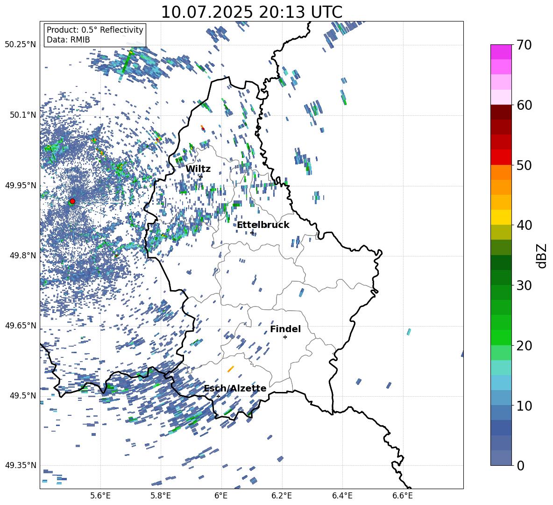This screenshot has width=553, height=505.
Task: Click the Ettelbruck location cross marker
Action: pos(252,233)
